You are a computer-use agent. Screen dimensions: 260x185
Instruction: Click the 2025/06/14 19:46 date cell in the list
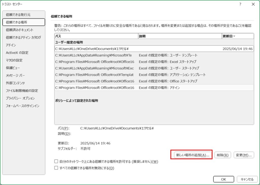237,49
